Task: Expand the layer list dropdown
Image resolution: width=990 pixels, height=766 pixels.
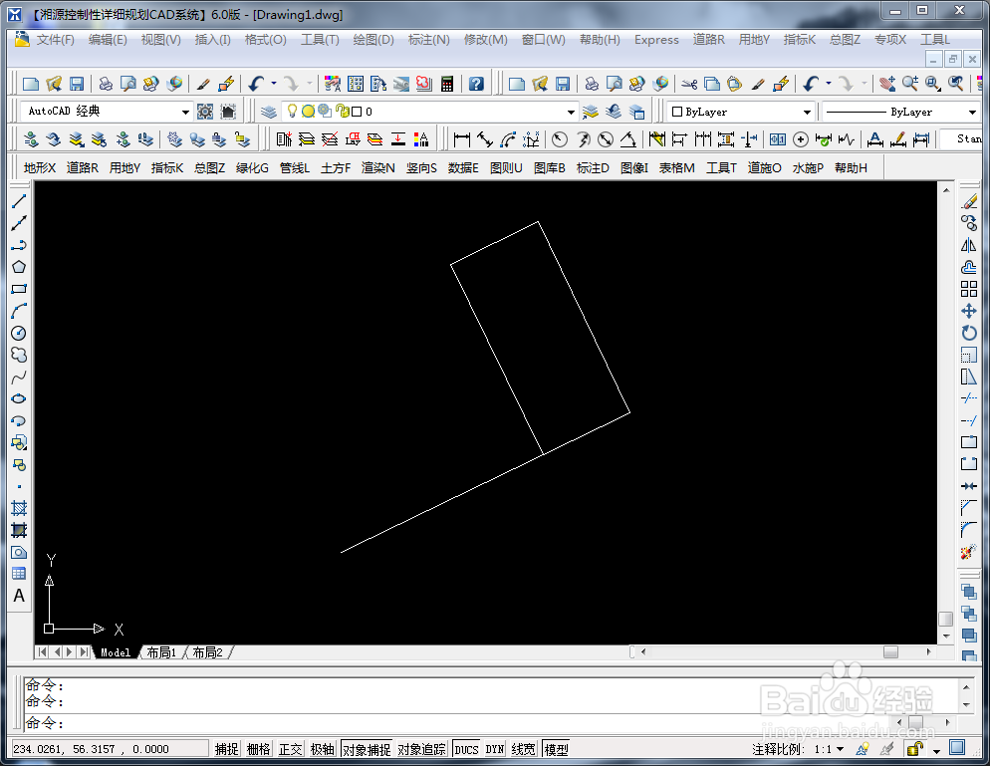Action: tap(571, 112)
